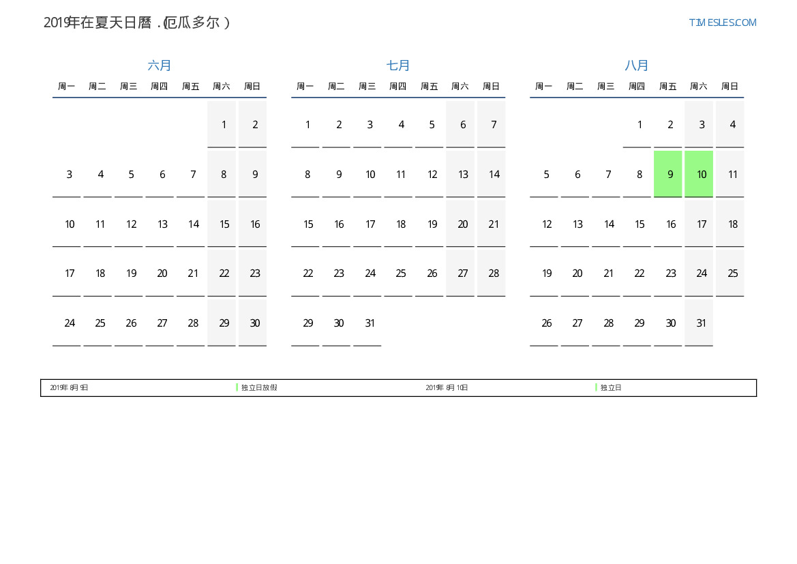Viewport: 797px width, 564px height.
Task: Click legend date 2019年8月10日
Action: (447, 387)
